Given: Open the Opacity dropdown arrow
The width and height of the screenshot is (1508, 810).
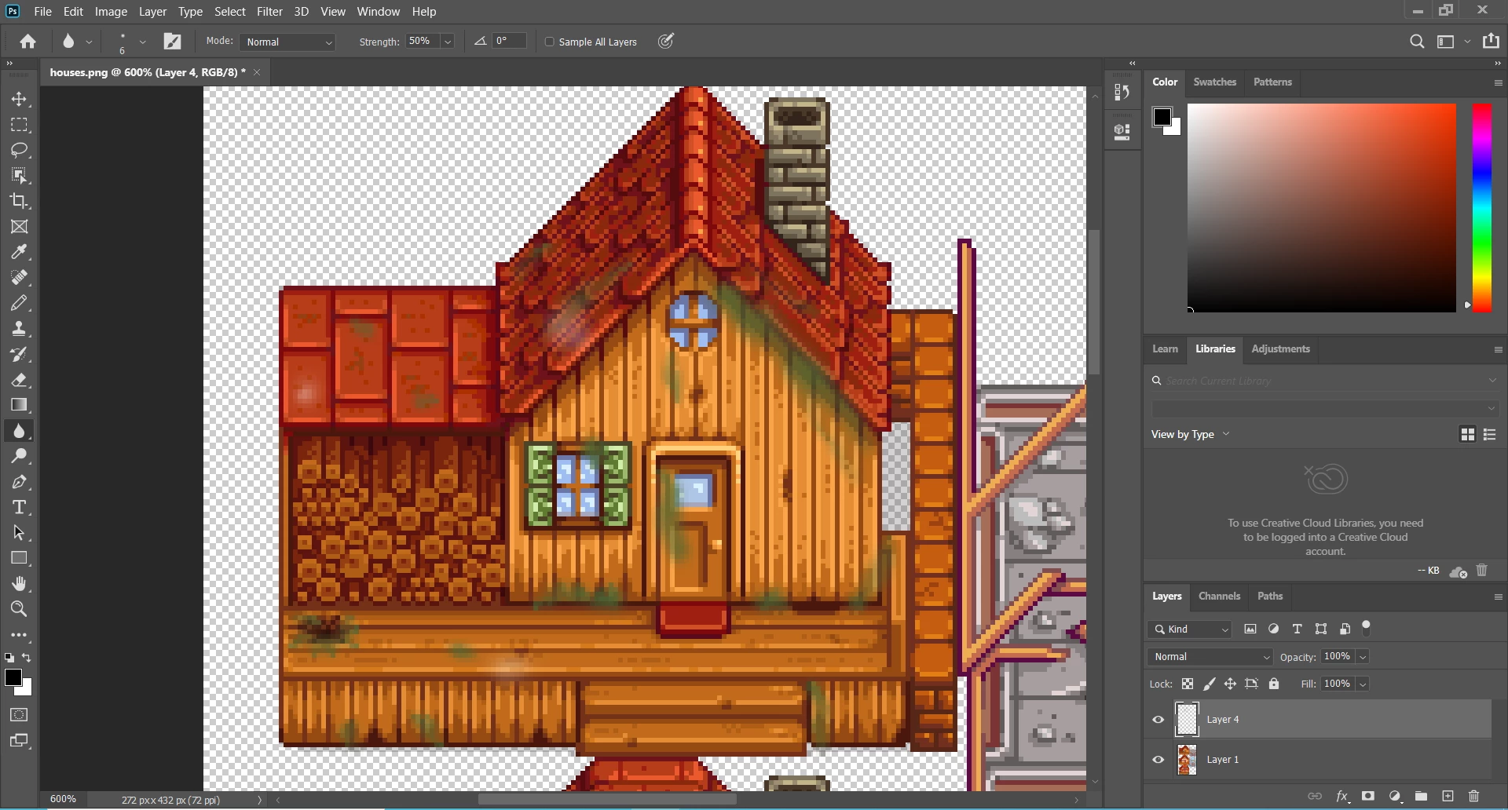Looking at the screenshot, I should click(x=1363, y=657).
